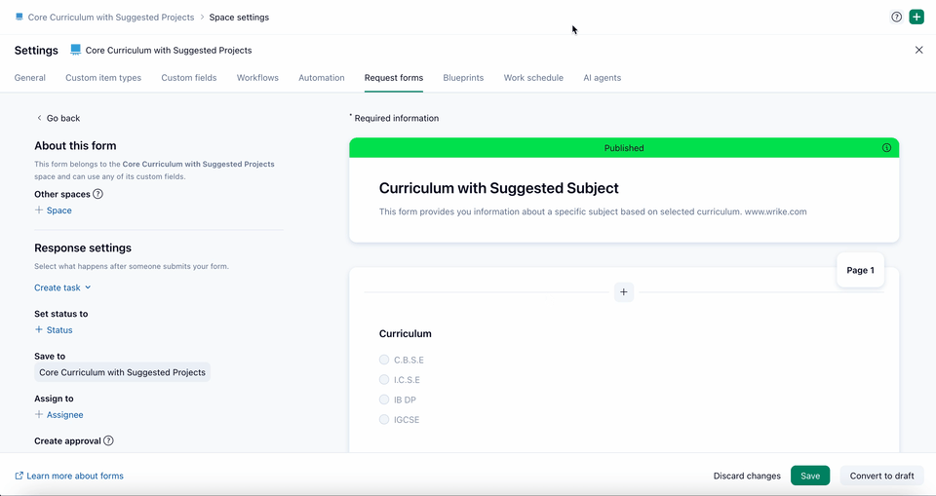Click the Go back arrow
Screen dimensions: 936x496
[x=39, y=118]
